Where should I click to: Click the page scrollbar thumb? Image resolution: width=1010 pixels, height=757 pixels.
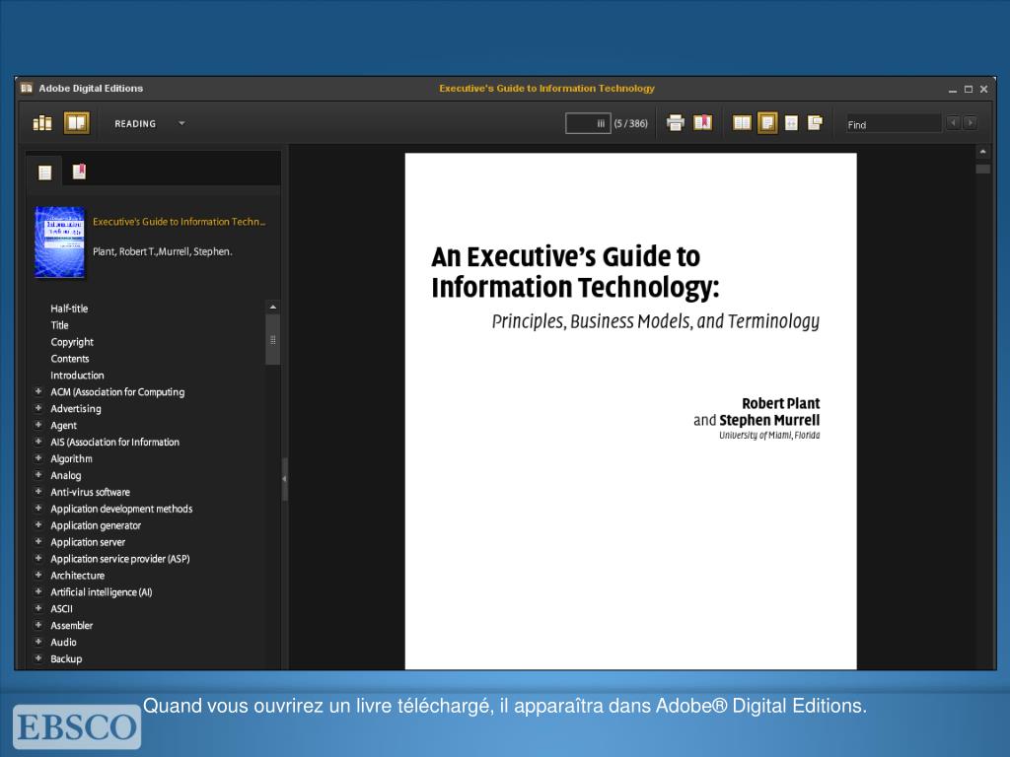point(983,169)
